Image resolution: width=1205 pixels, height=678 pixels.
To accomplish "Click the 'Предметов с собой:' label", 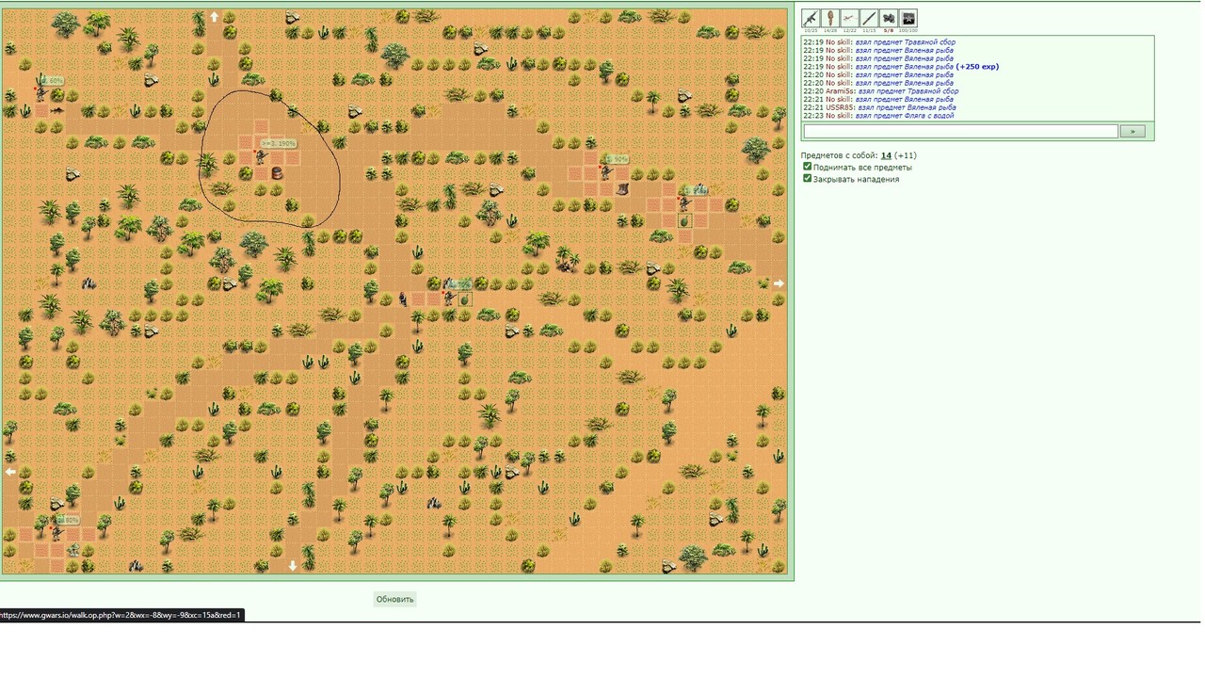I will [839, 155].
